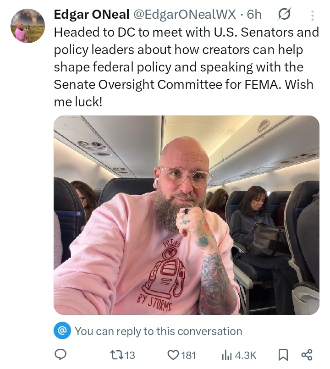Open the airplane selfie photo
The image size is (330, 369).
point(187,215)
